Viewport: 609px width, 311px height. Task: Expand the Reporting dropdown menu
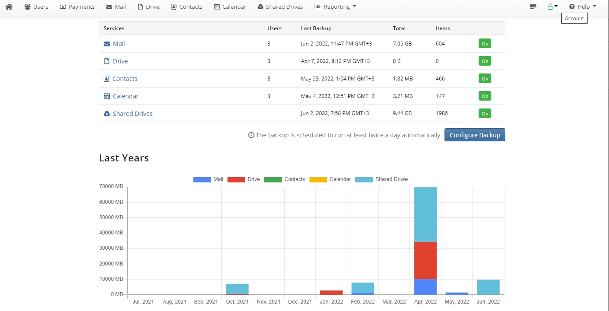tap(335, 7)
